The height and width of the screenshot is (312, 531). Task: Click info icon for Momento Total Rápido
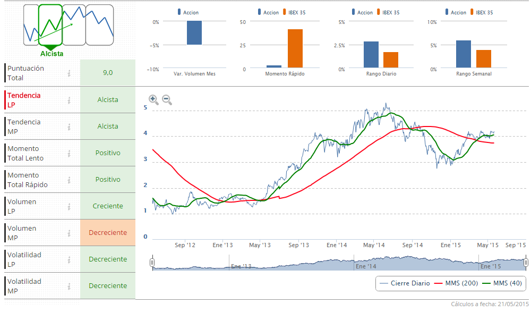69,180
